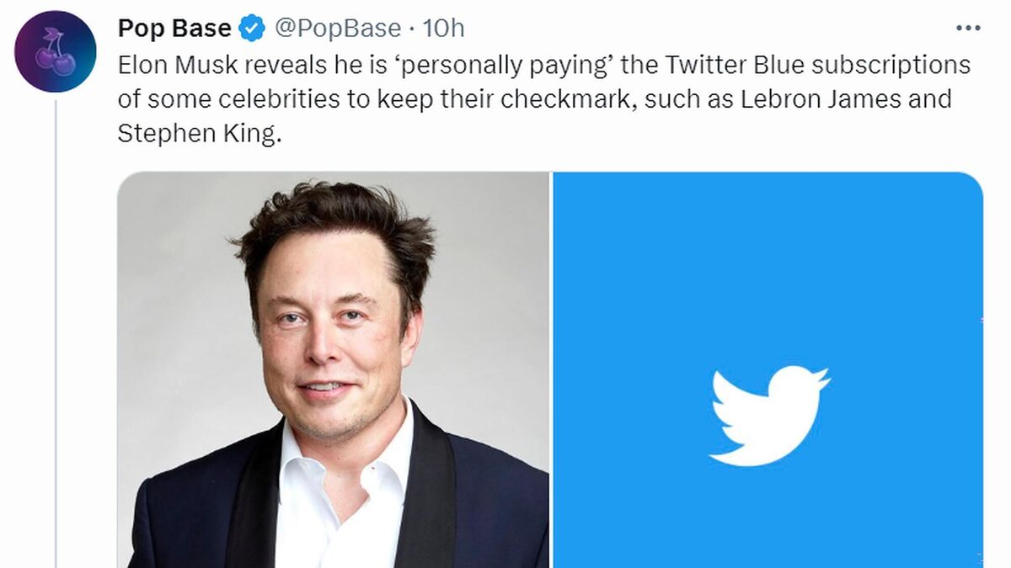Open the left photo of the man in blazer
The width and height of the screenshot is (1011, 568).
pos(333,370)
